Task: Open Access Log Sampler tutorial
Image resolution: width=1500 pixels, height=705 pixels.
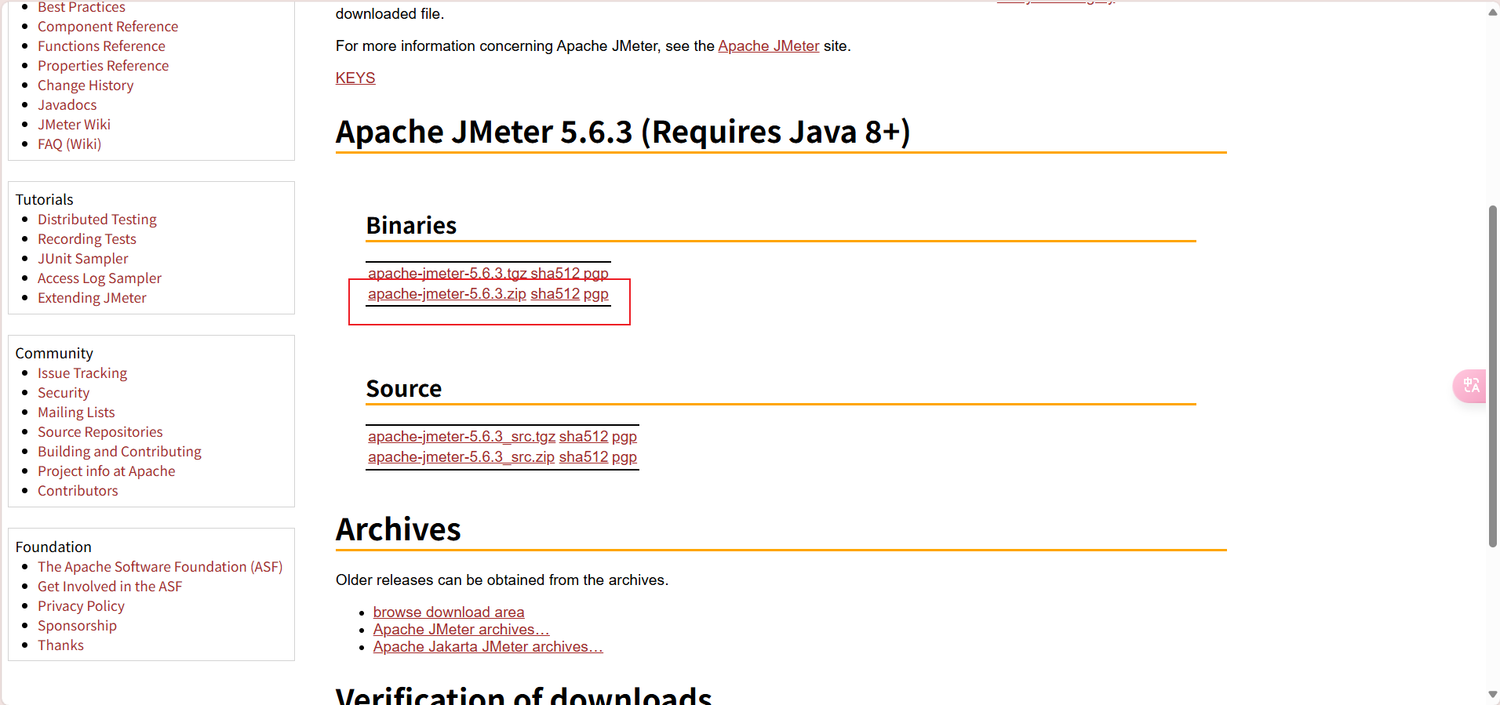Action: (x=100, y=278)
